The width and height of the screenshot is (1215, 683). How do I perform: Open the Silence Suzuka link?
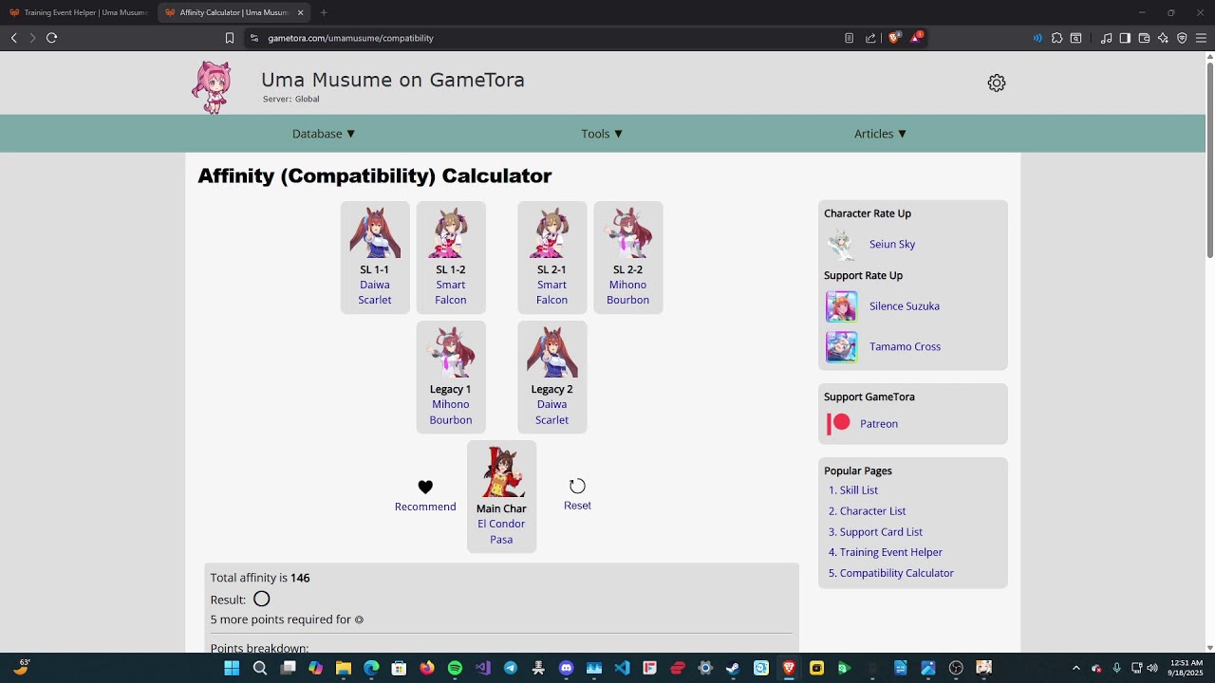pyautogui.click(x=905, y=306)
